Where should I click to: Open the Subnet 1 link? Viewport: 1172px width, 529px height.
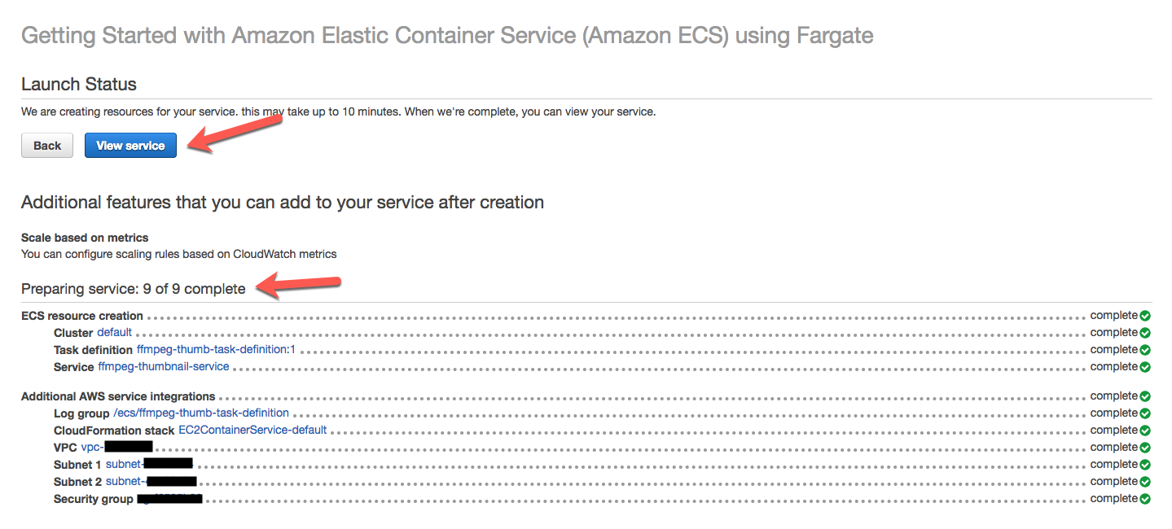tap(148, 465)
